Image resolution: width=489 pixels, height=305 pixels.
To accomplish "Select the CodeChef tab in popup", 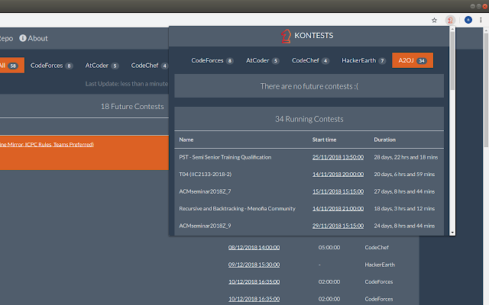I will 310,60.
